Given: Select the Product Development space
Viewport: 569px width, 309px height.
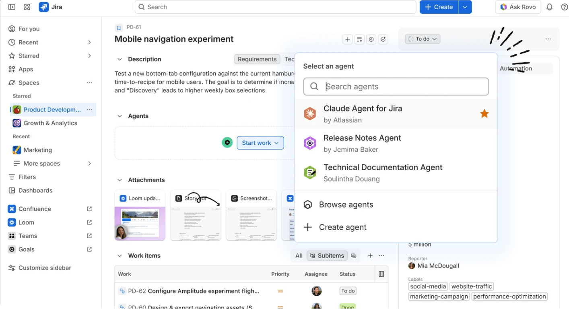Looking at the screenshot, I should 52,109.
